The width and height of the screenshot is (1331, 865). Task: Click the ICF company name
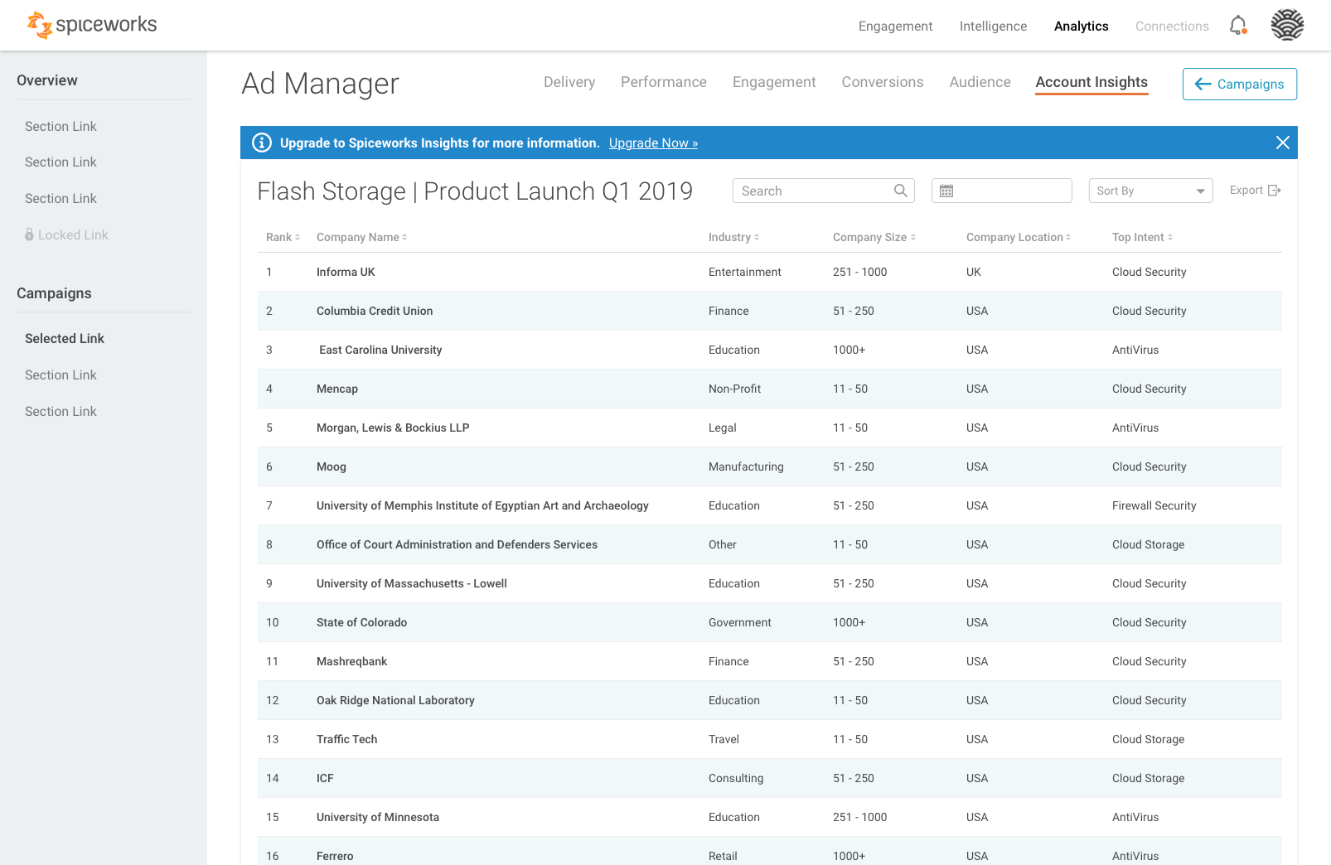pyautogui.click(x=325, y=778)
